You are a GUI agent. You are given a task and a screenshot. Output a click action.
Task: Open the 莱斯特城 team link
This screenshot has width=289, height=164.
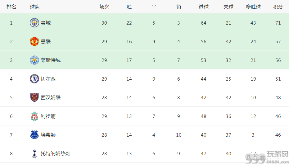tap(51, 60)
